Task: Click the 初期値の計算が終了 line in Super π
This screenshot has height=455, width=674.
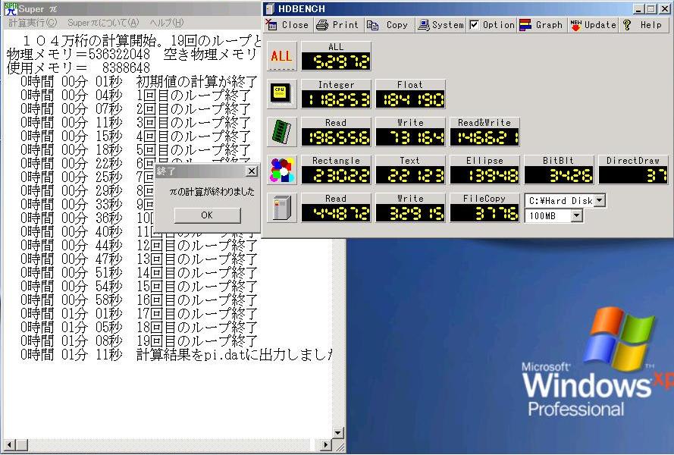Action: [x=140, y=81]
